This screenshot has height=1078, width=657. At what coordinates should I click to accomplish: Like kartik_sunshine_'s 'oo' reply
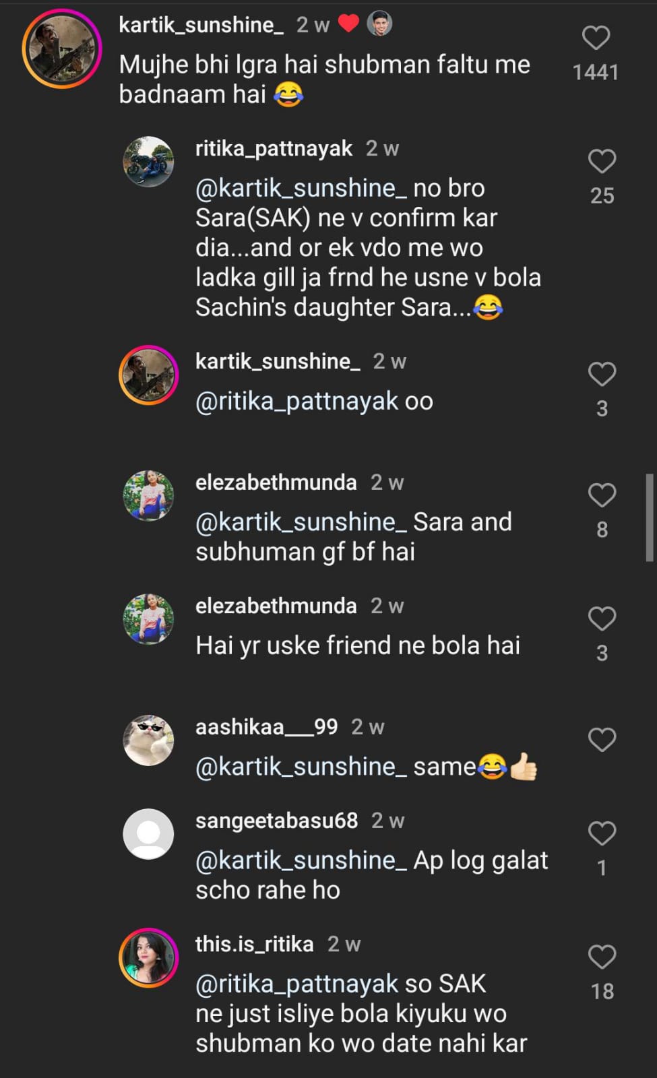(602, 375)
